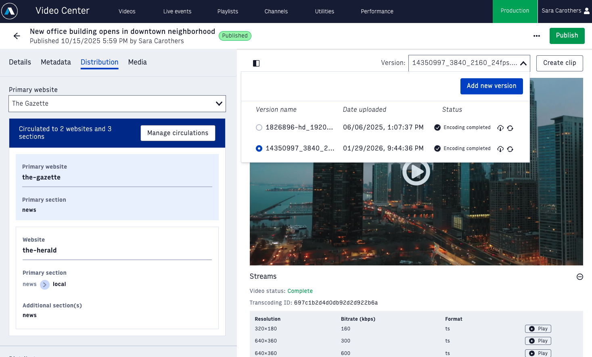Click the Published status badge
592x357 pixels.
tap(235, 36)
